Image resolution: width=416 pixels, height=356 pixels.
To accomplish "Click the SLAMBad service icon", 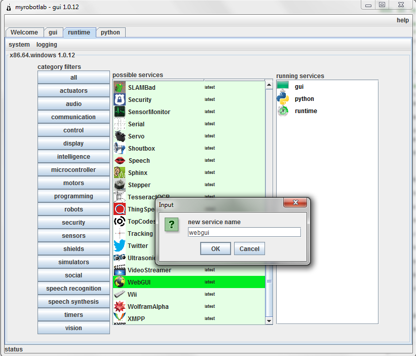I will 120,87.
